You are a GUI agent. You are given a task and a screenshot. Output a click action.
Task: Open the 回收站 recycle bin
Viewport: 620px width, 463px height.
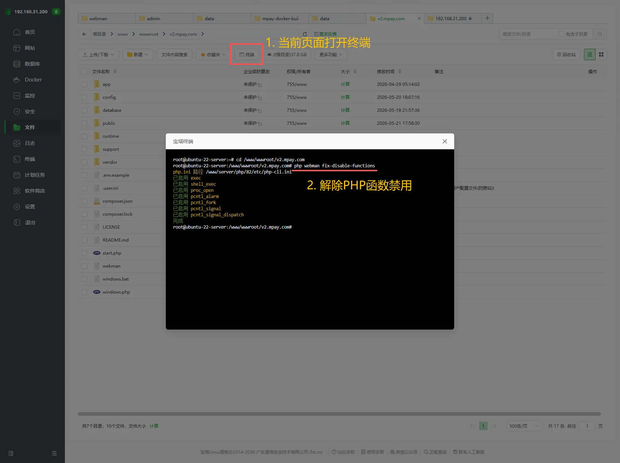click(566, 54)
